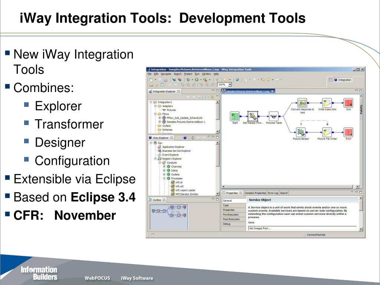Select the Integration perspective button
The image size is (380, 285).
click(343, 80)
